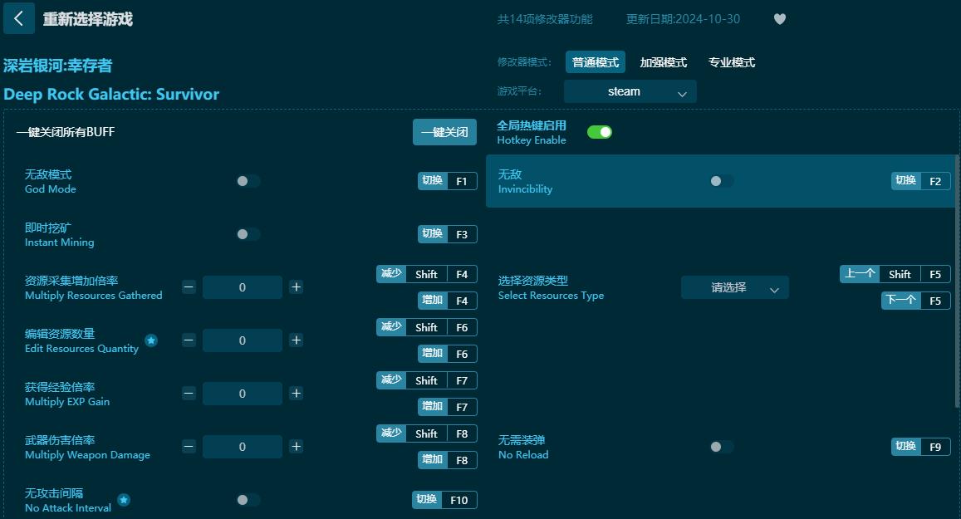Select 普通模式 mode tab

tap(595, 62)
